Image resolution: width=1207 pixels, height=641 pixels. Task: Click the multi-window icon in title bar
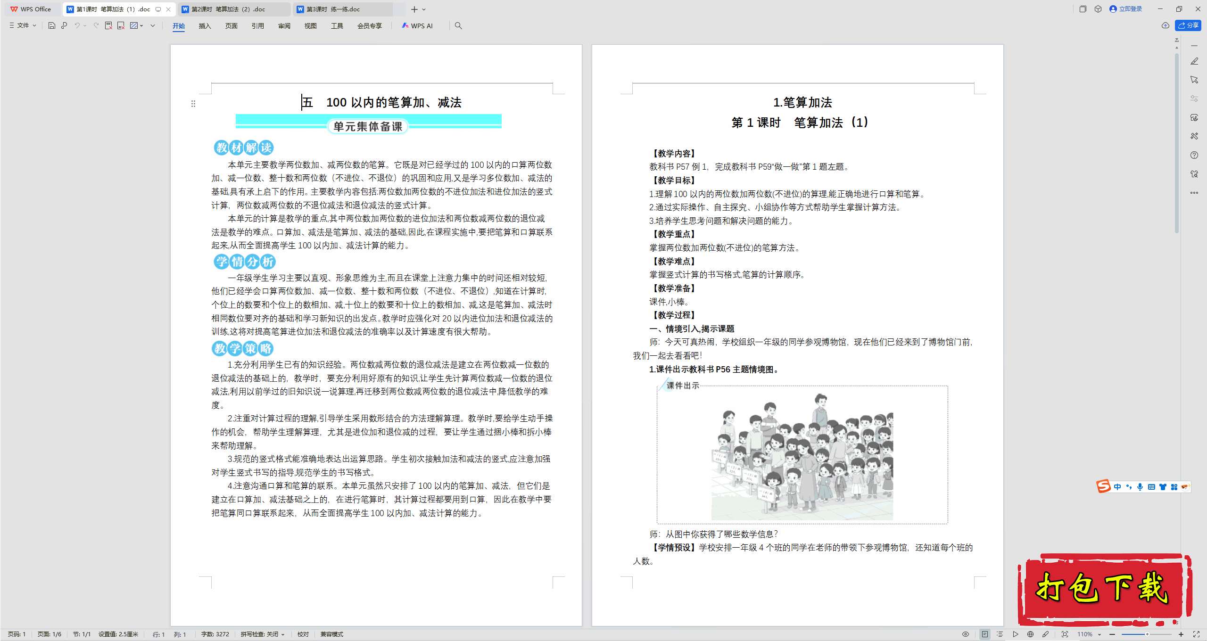[1083, 9]
